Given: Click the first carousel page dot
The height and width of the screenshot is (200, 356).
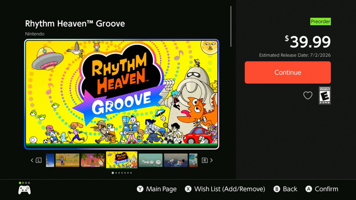Looking at the screenshot, I should pyautogui.click(x=112, y=173).
